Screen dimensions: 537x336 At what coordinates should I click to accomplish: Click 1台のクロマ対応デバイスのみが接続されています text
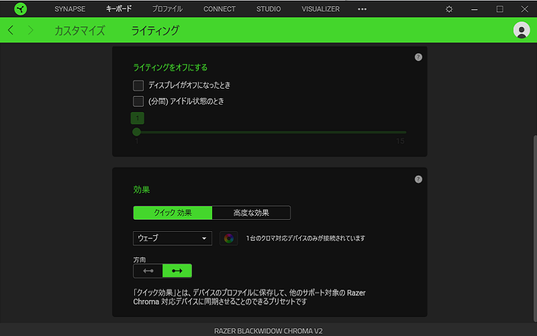point(305,239)
